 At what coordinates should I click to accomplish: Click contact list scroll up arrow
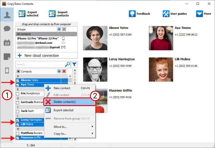pos(70,76)
